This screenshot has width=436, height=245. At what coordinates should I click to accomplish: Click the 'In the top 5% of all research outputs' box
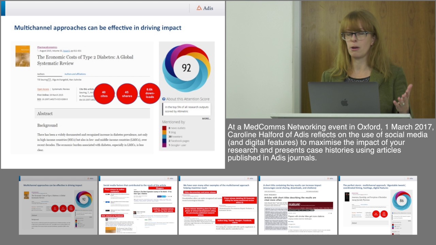[x=187, y=109]
